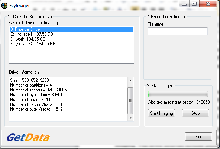Click the imaging progress bar
This screenshot has width=220, height=149.
(x=178, y=94)
